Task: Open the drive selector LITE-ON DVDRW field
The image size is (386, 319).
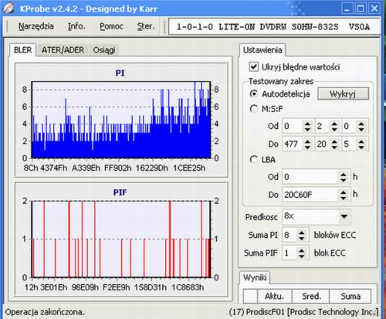Action: pos(274,26)
